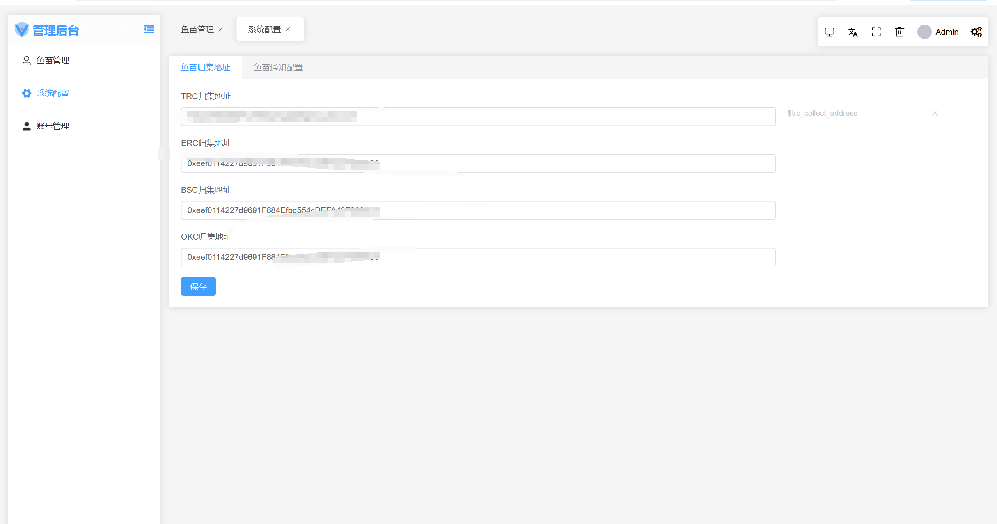Screen dimensions: 997x524
Task: Dismiss the $trc_collect_address hint
Action: coord(935,113)
